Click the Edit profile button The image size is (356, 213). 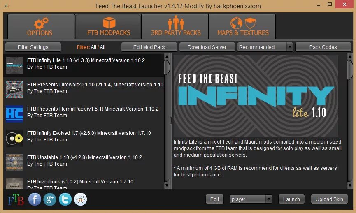point(214,199)
